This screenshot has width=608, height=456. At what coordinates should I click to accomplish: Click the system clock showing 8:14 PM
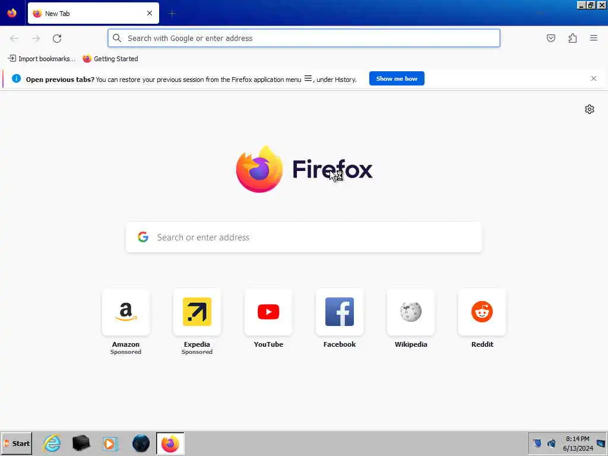[x=578, y=444]
